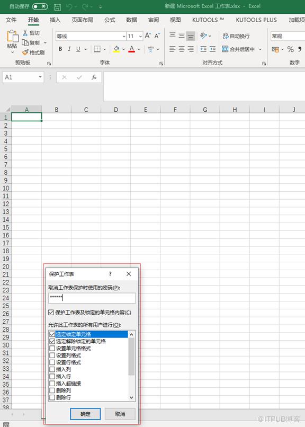Image resolution: width=305 pixels, height=427 pixels.
Task: Open the font color dropdown arrow
Action: click(139, 49)
